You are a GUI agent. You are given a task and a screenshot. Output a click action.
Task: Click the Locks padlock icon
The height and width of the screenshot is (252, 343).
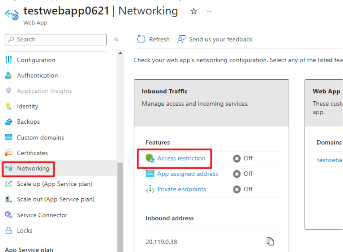pyautogui.click(x=8, y=230)
